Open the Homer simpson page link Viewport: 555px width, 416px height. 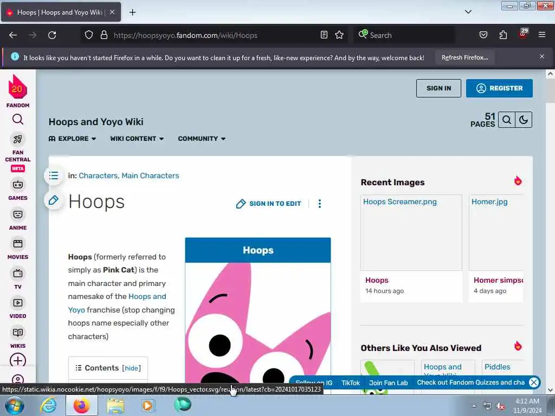tap(498, 280)
